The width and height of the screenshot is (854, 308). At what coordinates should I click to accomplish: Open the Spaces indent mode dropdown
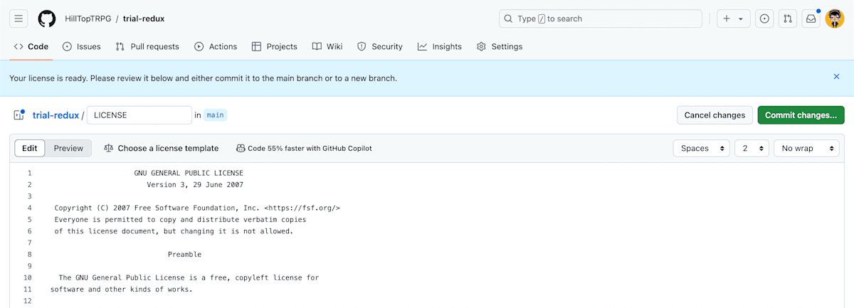pyautogui.click(x=702, y=148)
